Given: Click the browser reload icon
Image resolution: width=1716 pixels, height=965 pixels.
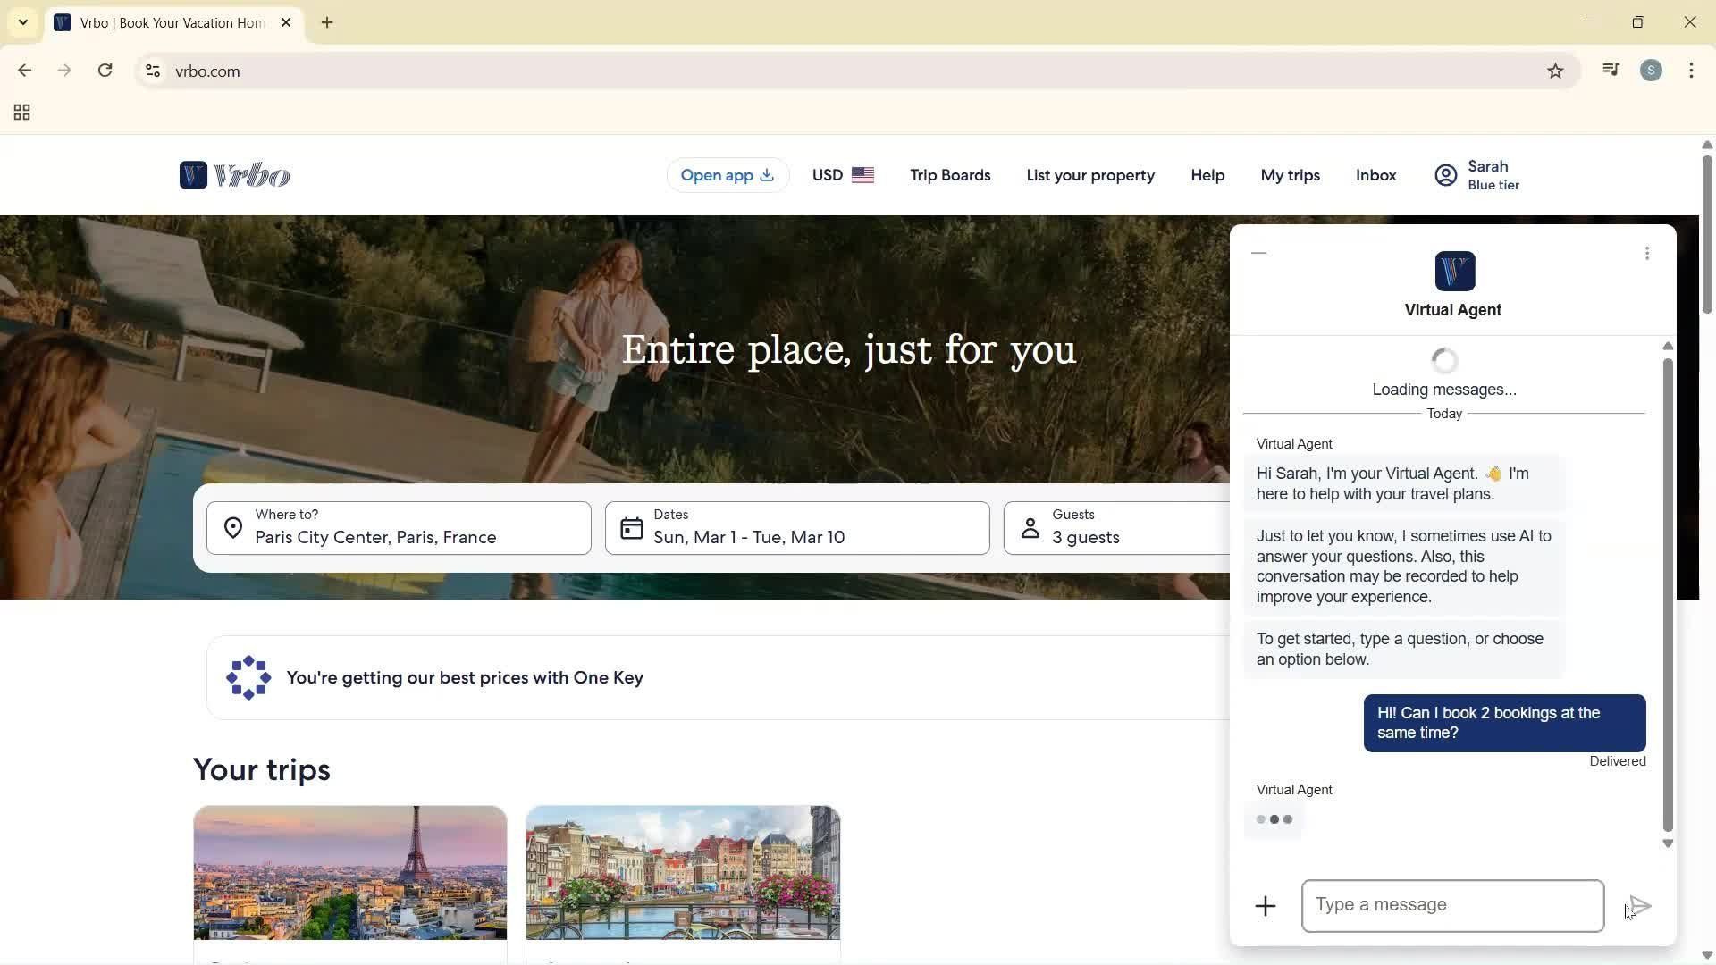Looking at the screenshot, I should (x=105, y=71).
